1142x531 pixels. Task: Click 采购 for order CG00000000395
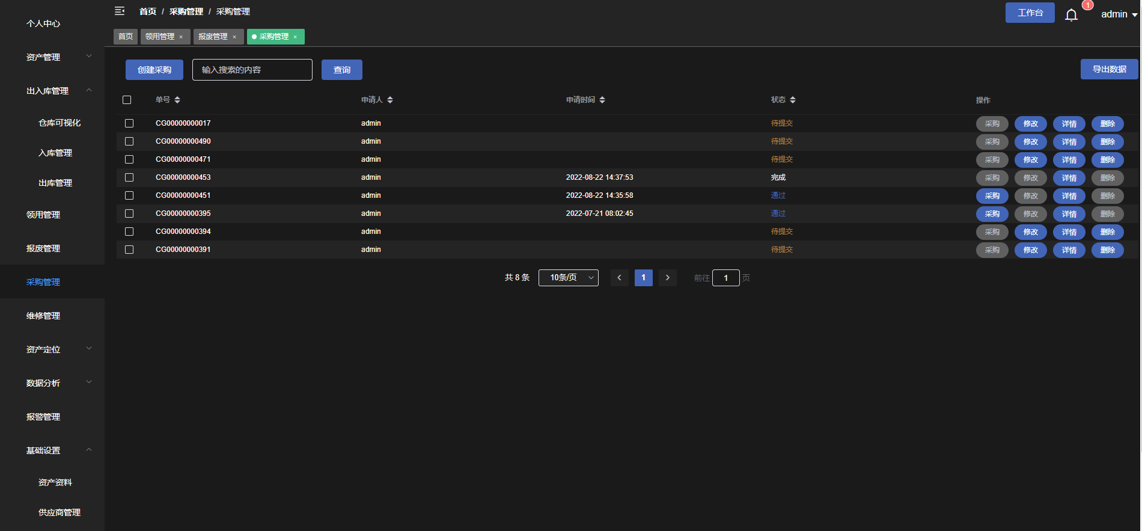(x=992, y=214)
